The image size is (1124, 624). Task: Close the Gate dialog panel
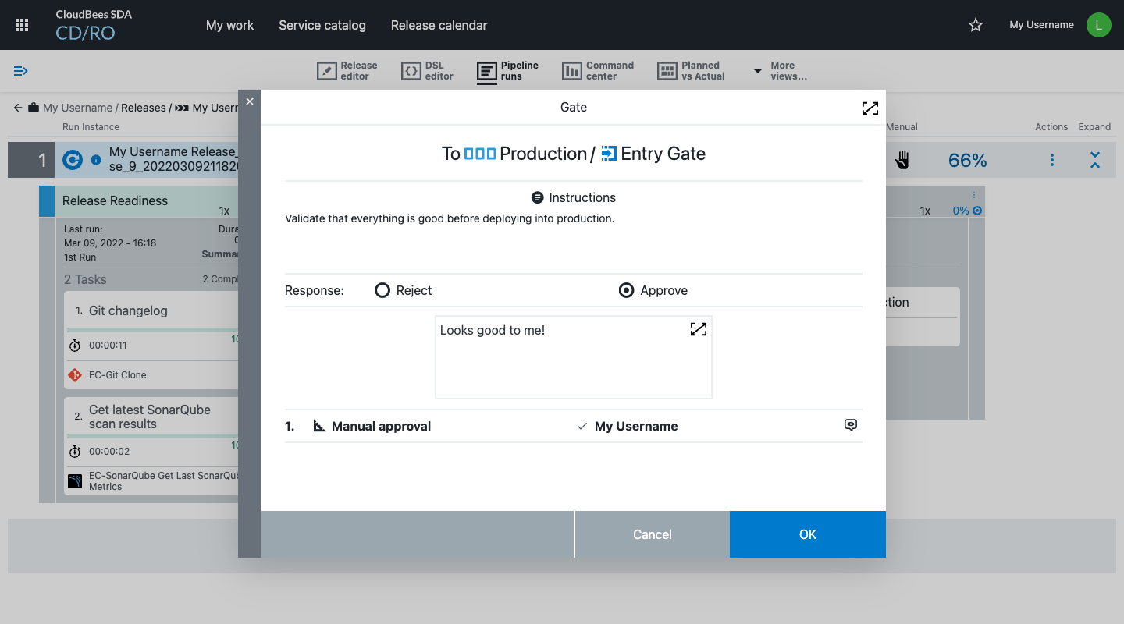click(250, 101)
